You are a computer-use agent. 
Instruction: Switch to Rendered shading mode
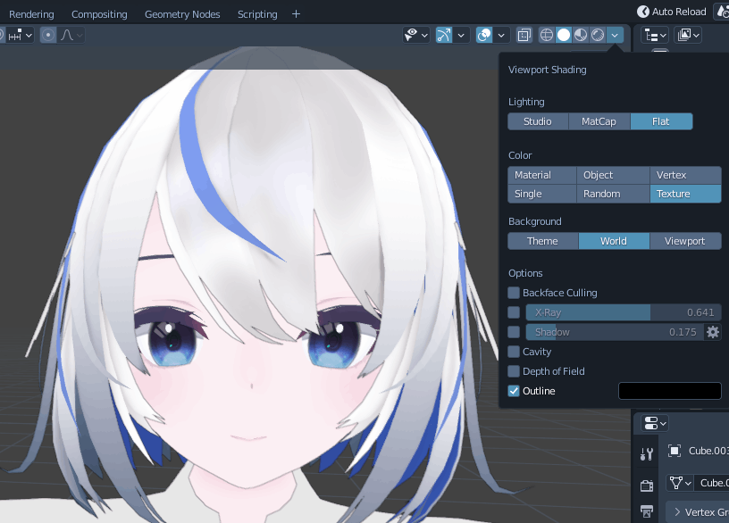pos(598,35)
